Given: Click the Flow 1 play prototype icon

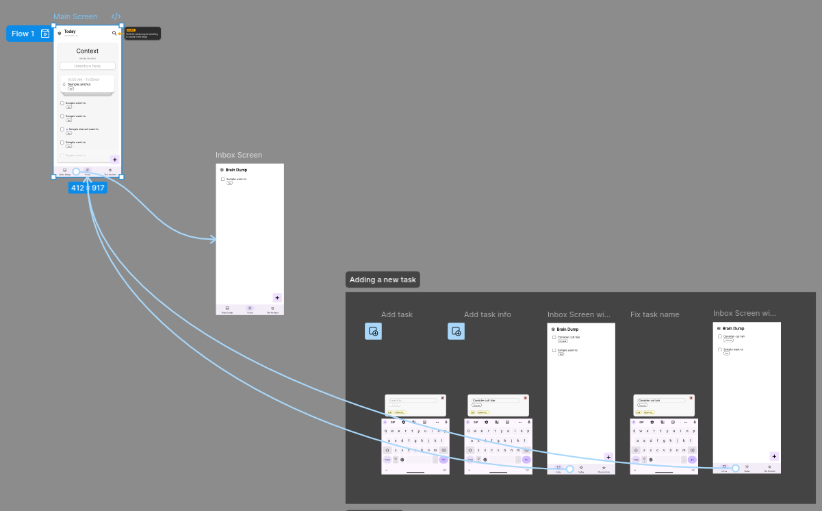Looking at the screenshot, I should (45, 34).
